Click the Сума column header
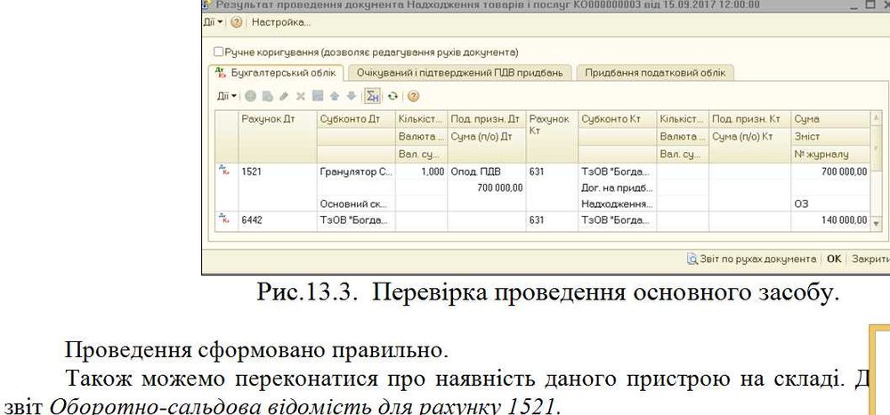The width and height of the screenshot is (890, 415). tap(829, 119)
